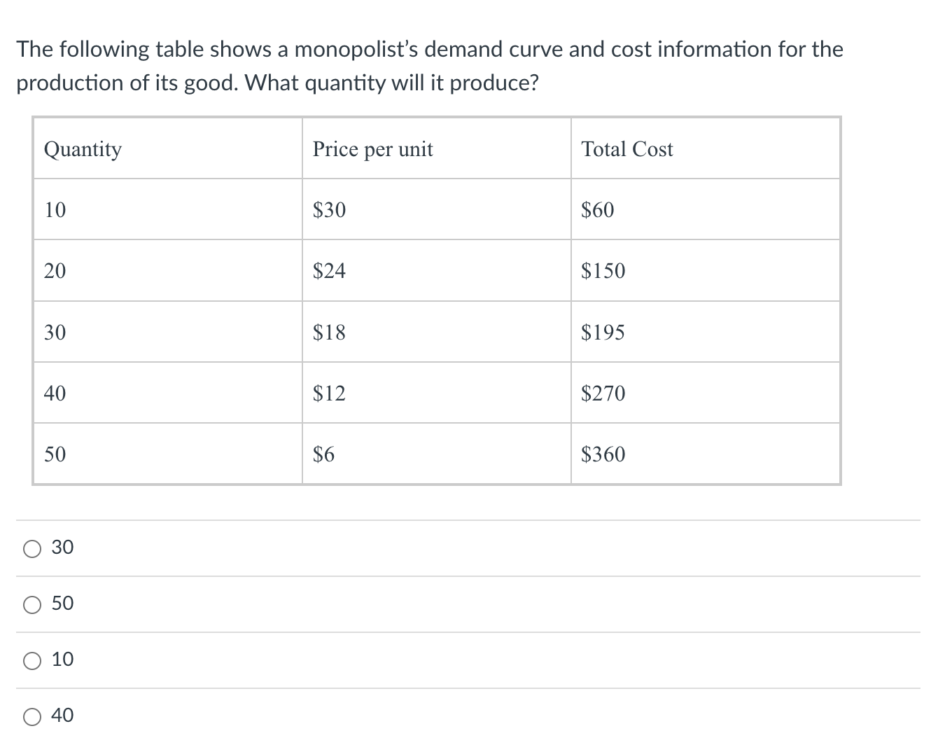The height and width of the screenshot is (752, 938).
Task: Click the Total Cost value $360
Action: point(603,454)
